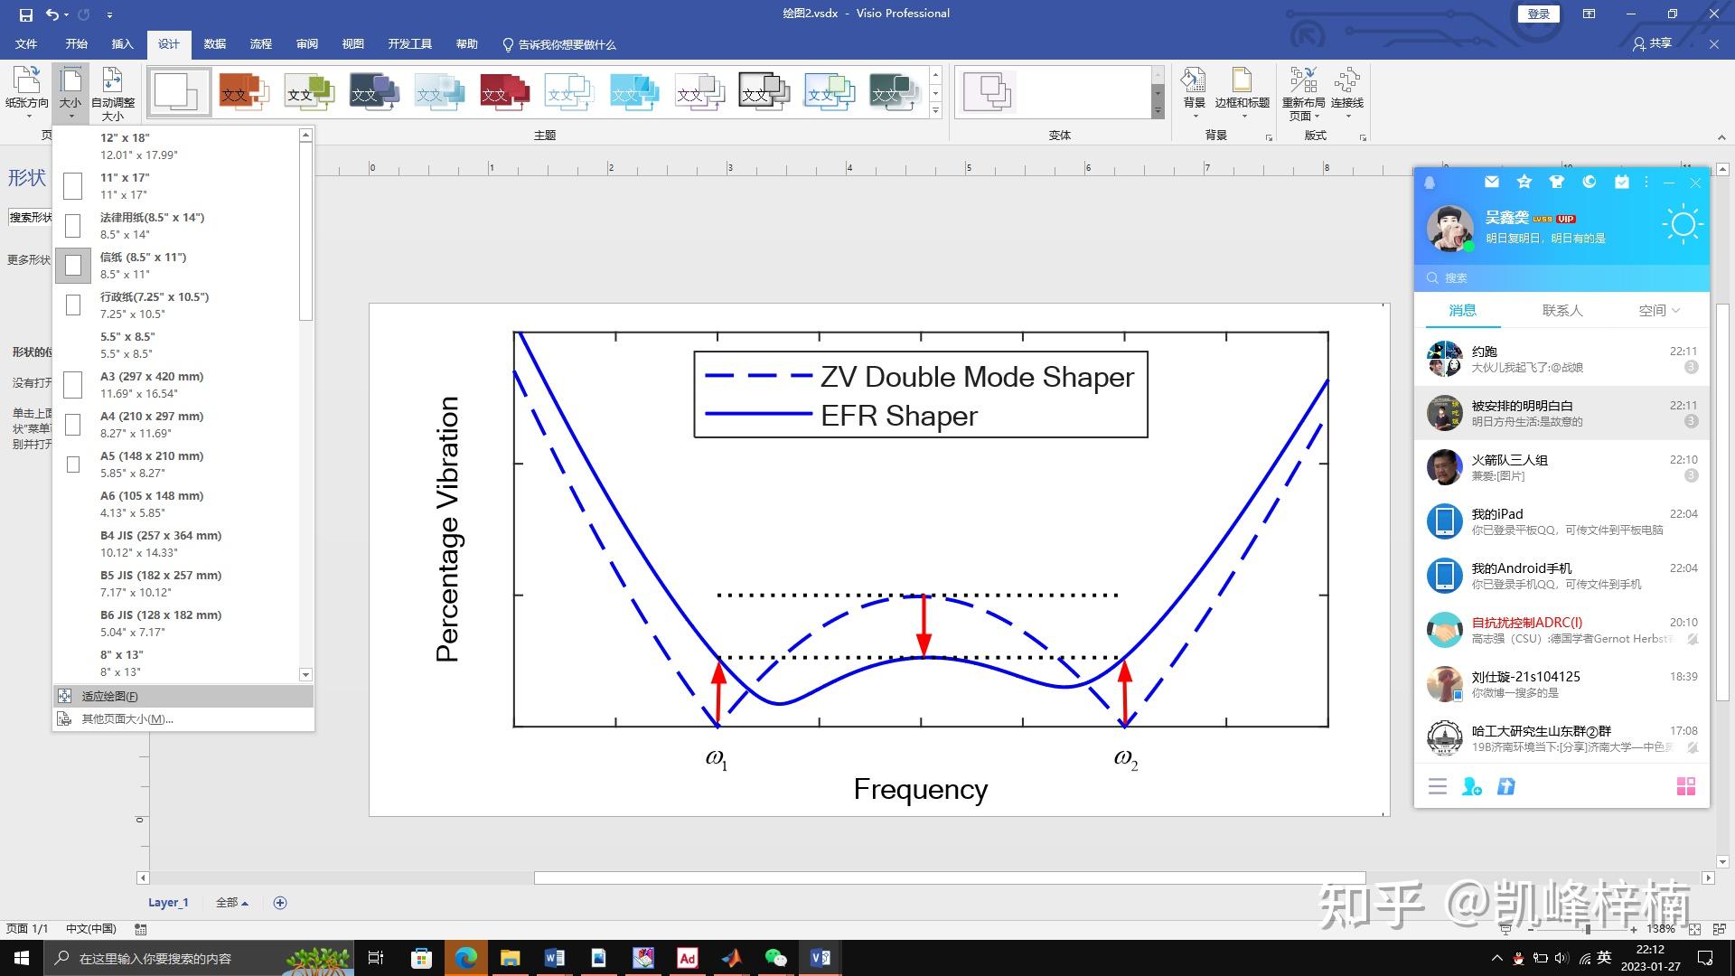Viewport: 1735px width, 976px height.
Task: Select the Layer_1 page tab
Action: coord(168,902)
